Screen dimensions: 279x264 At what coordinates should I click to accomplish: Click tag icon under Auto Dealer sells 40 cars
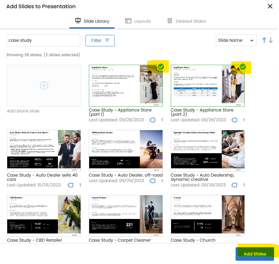70,185
